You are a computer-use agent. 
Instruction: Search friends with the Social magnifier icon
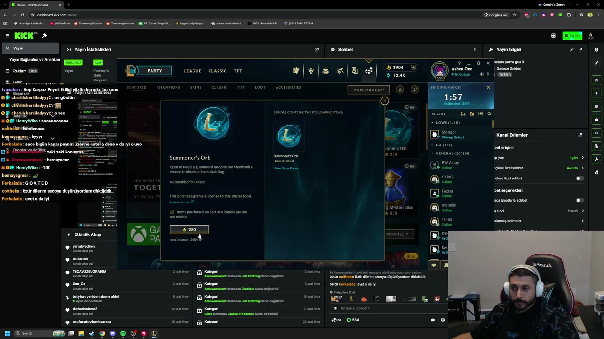click(x=489, y=114)
